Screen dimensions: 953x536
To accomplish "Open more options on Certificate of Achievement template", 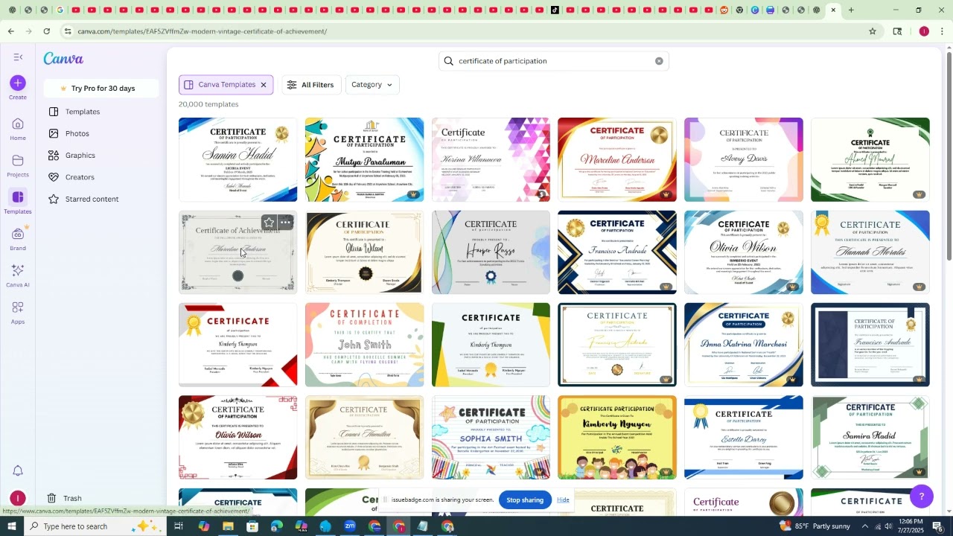I will tap(285, 222).
